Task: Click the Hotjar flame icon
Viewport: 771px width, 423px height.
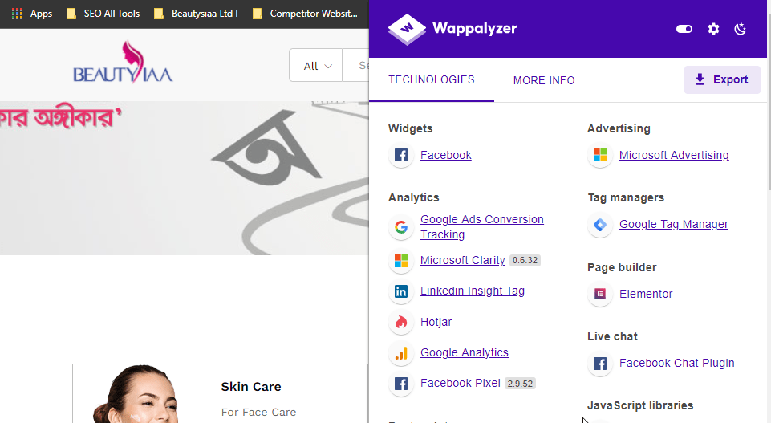Action: pyautogui.click(x=401, y=323)
